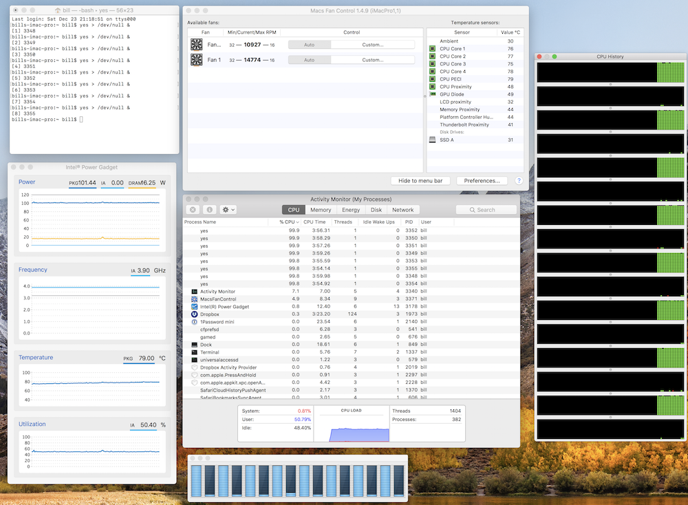
Task: Click the CPU Core 1 chip icon
Action: click(432, 49)
